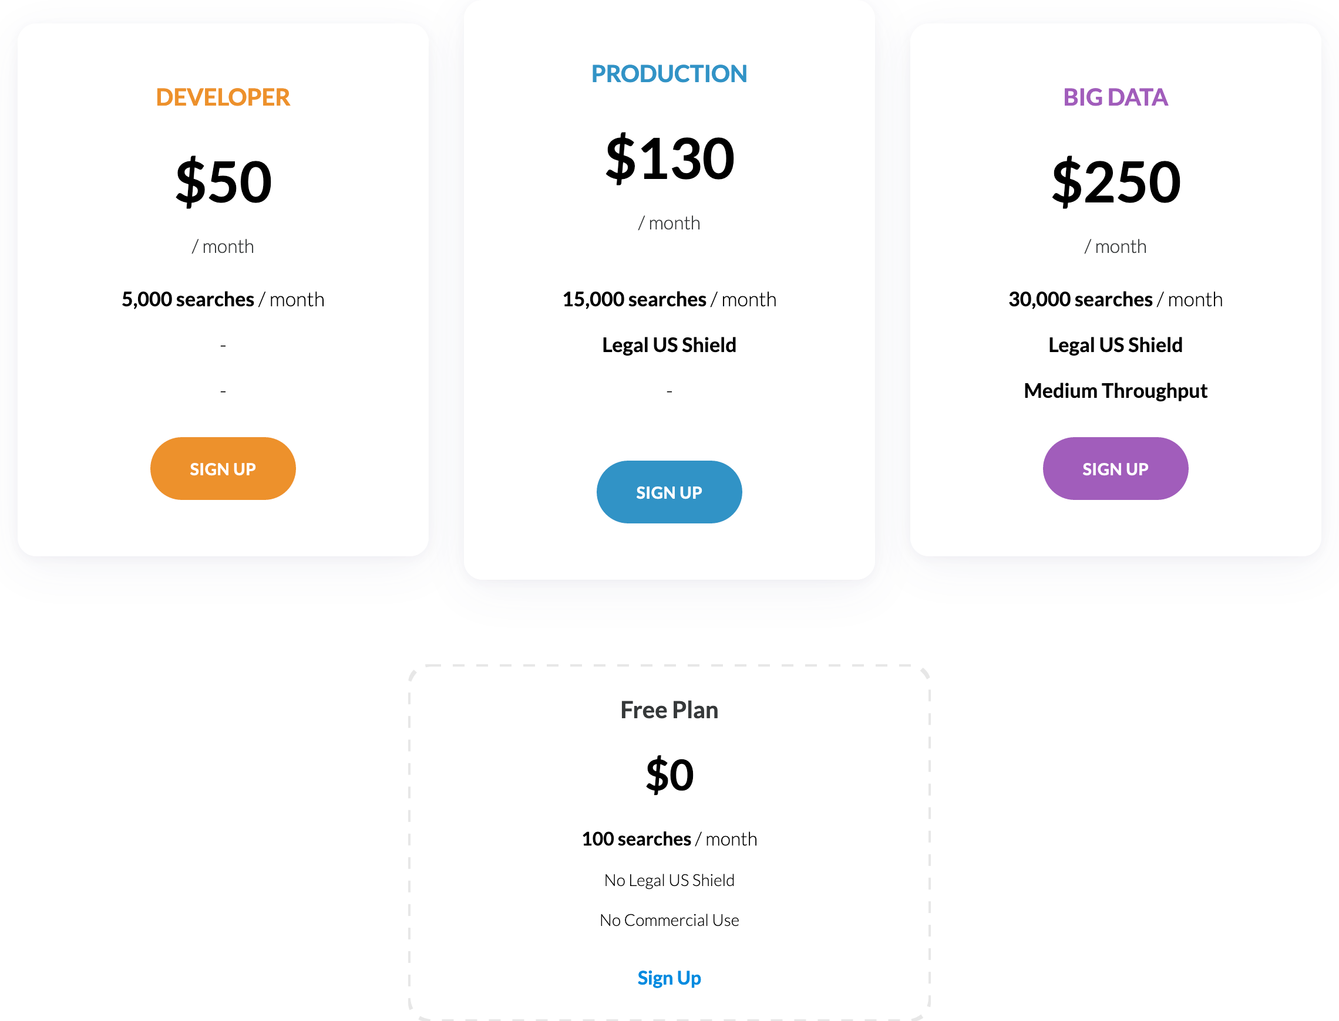Click the 100 searches per month line
Screen dimensions: 1339x1021
click(x=669, y=839)
